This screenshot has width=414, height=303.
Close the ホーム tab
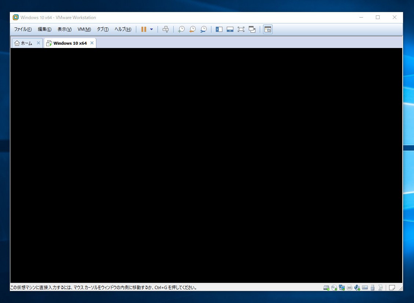[38, 43]
